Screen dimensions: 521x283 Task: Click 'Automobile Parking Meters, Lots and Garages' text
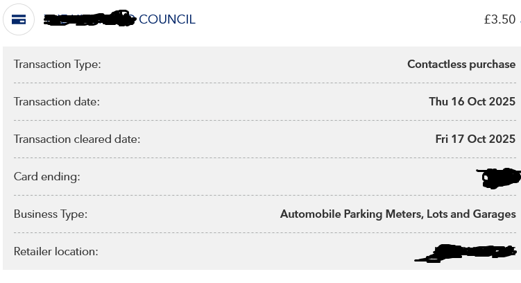pos(398,214)
